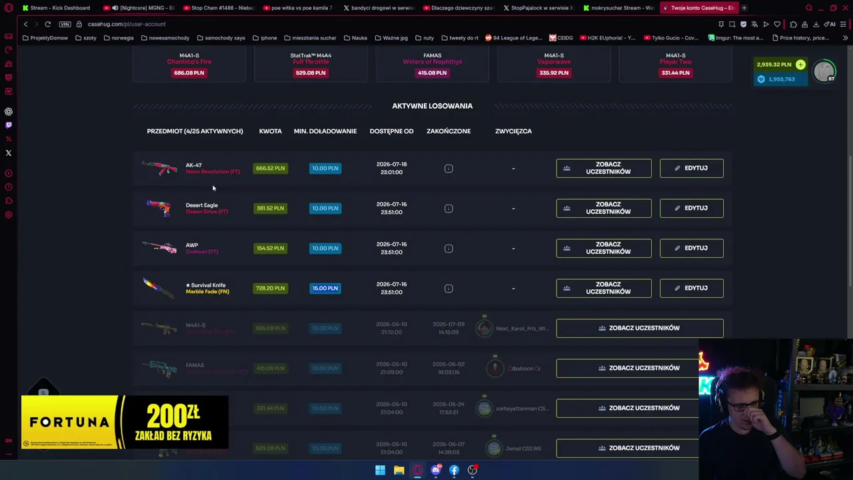Click info icon in AK-47 row
The width and height of the screenshot is (853, 480).
[x=448, y=169]
